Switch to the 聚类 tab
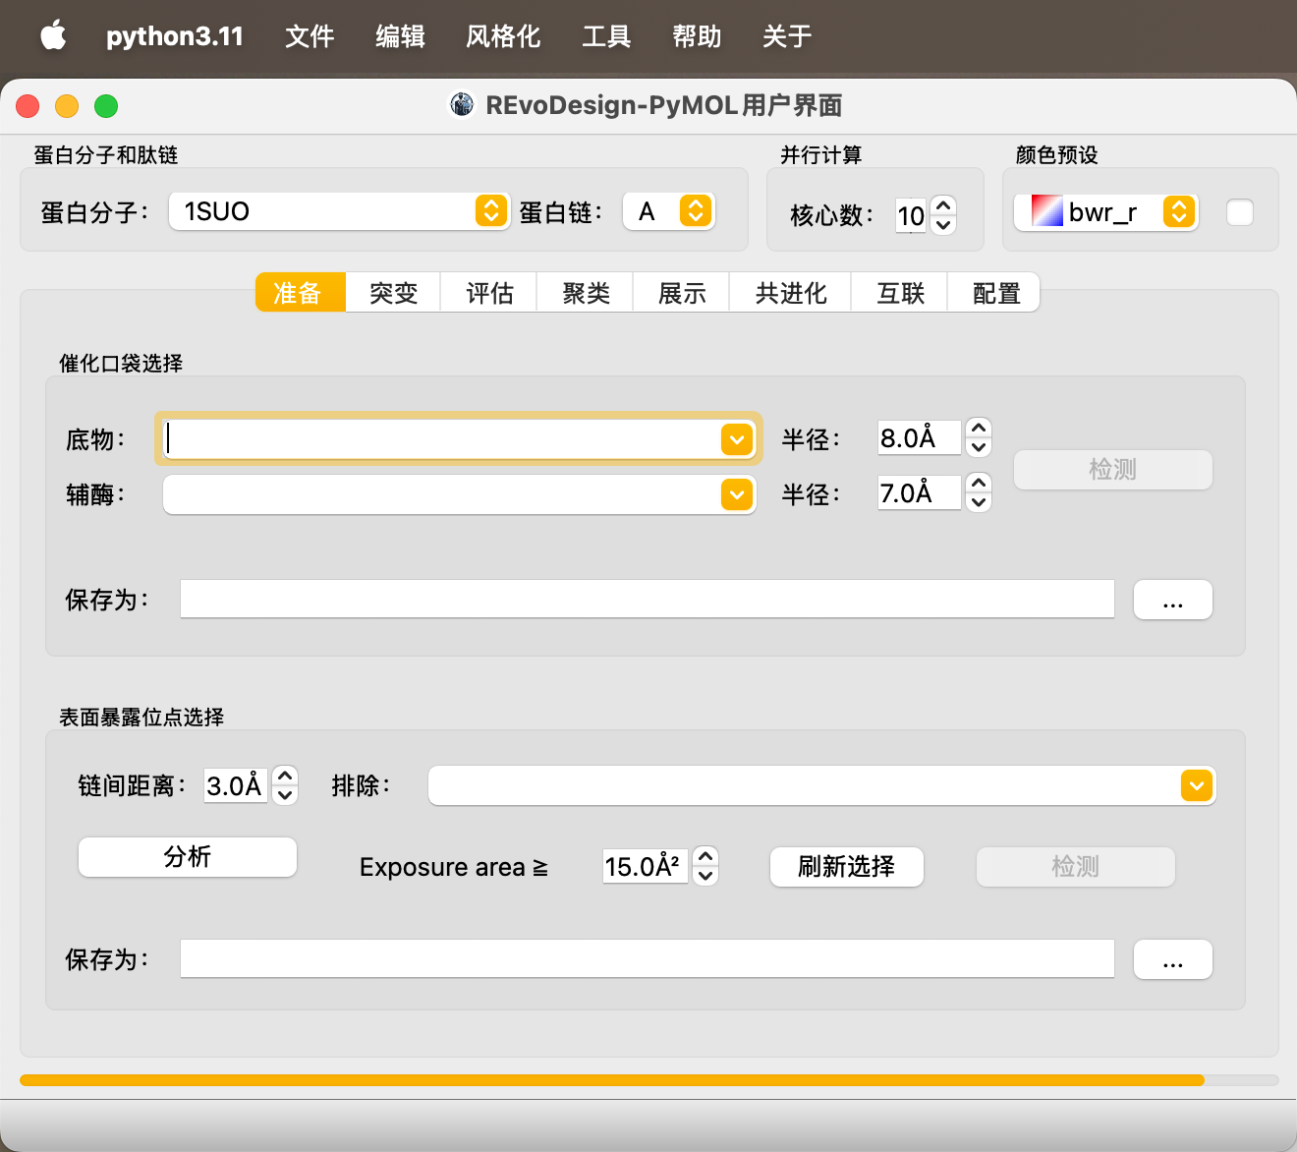This screenshot has height=1152, width=1297. [x=586, y=293]
